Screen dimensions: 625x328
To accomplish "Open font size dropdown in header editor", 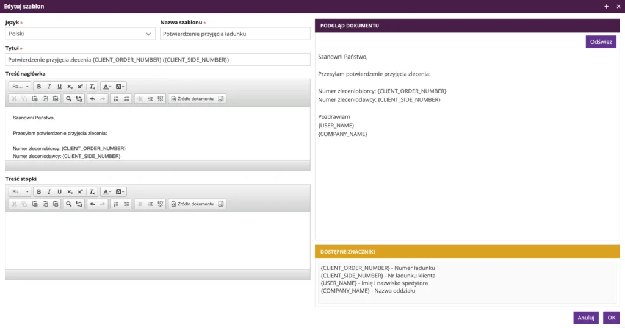I will point(20,87).
